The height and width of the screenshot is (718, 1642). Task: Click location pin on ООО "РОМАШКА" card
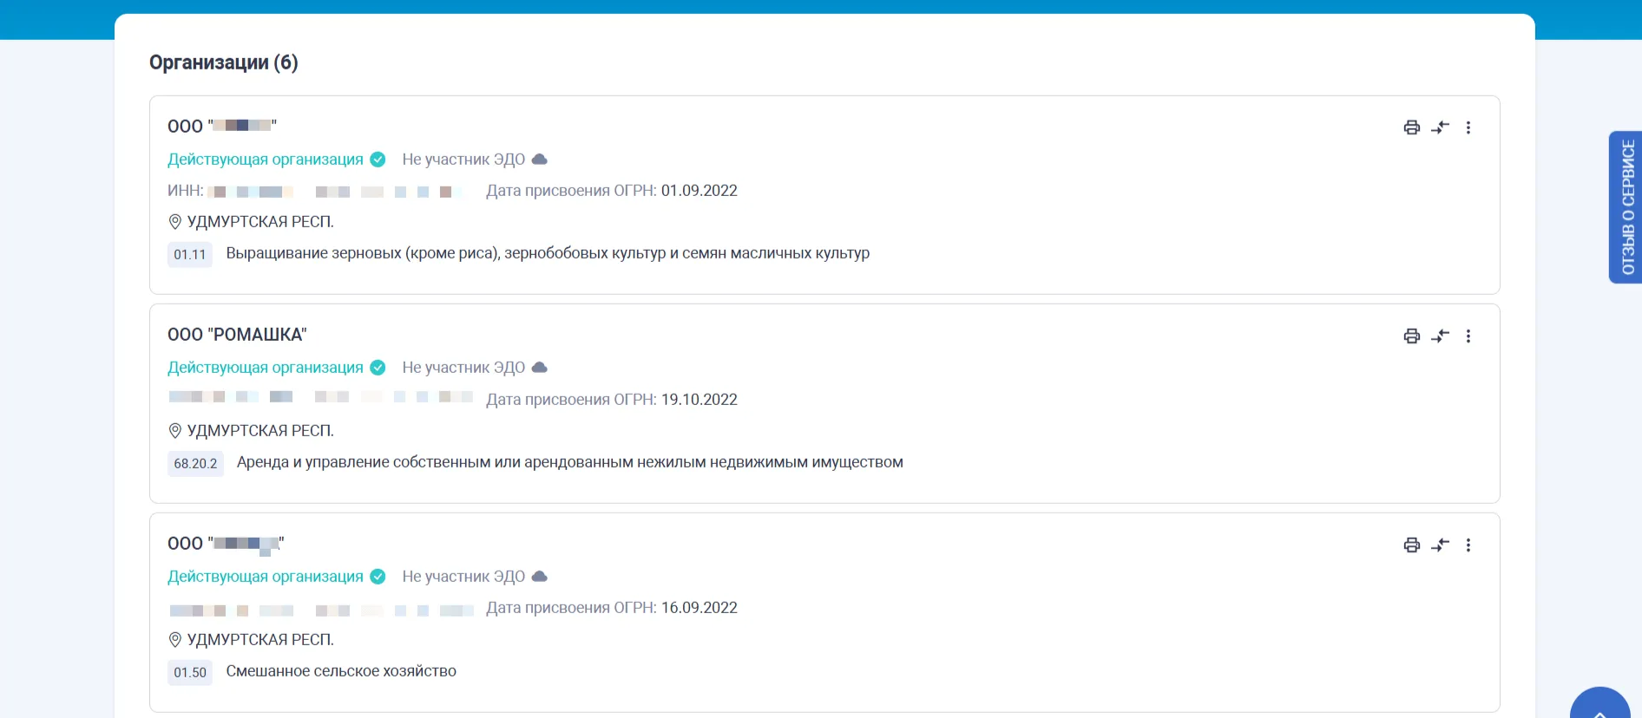(174, 431)
